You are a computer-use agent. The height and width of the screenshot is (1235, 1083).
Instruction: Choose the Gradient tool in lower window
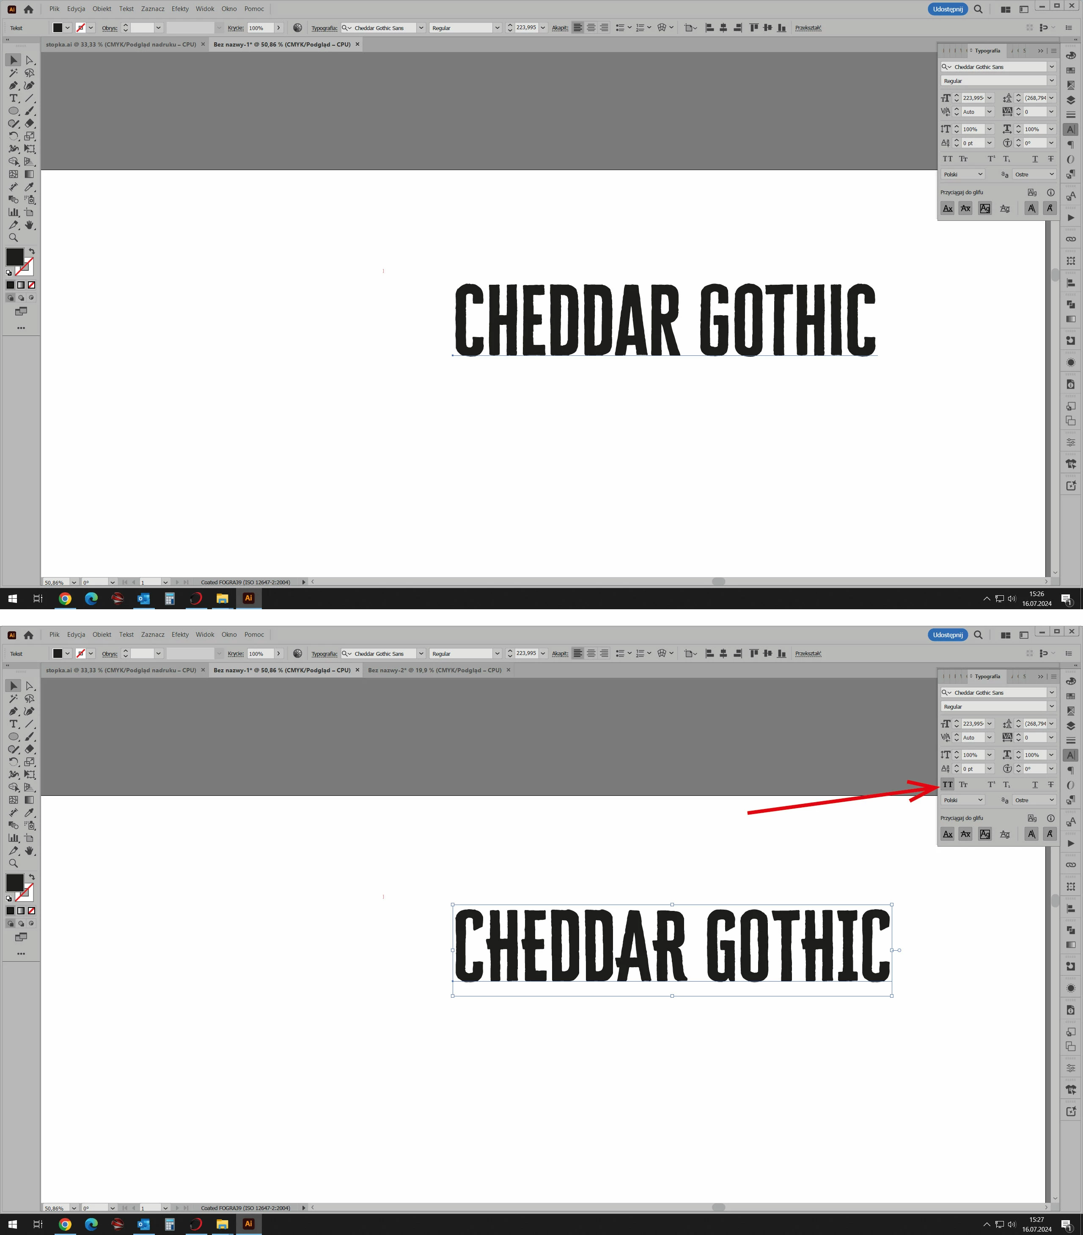[x=29, y=800]
